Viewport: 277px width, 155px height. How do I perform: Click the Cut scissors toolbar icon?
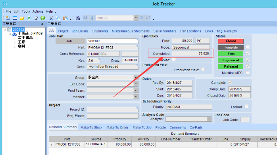coord(51,18)
